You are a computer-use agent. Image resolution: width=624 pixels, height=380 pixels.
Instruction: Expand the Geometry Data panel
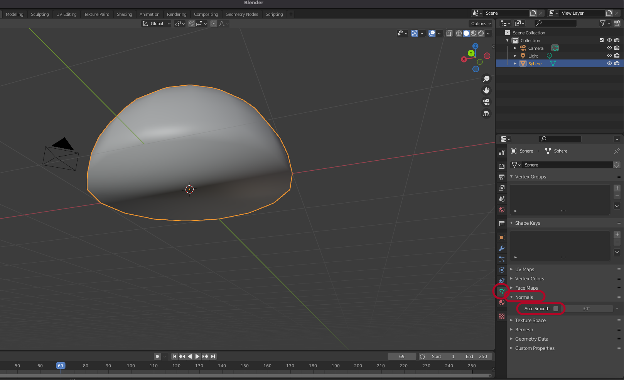click(x=511, y=339)
